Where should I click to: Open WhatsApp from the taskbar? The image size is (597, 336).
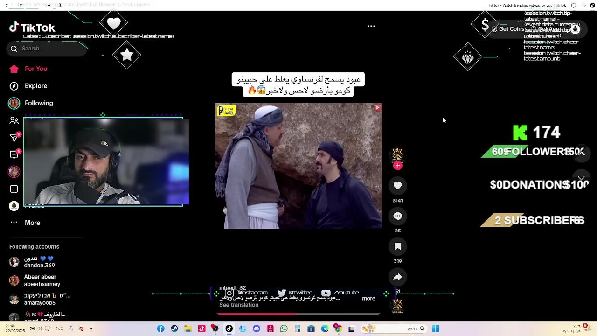tap(284, 329)
